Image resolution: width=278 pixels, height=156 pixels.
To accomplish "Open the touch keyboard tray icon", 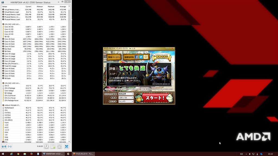I will click(241, 154).
